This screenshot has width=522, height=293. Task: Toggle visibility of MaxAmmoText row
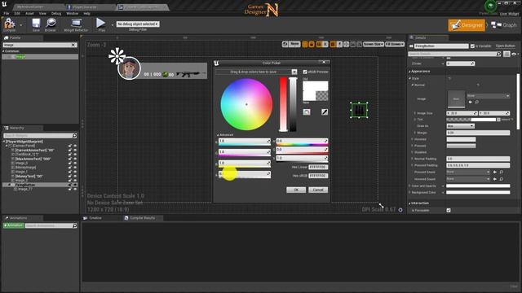pyautogui.click(x=75, y=159)
